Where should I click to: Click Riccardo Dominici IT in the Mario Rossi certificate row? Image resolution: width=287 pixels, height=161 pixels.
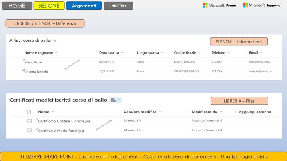click(207, 130)
